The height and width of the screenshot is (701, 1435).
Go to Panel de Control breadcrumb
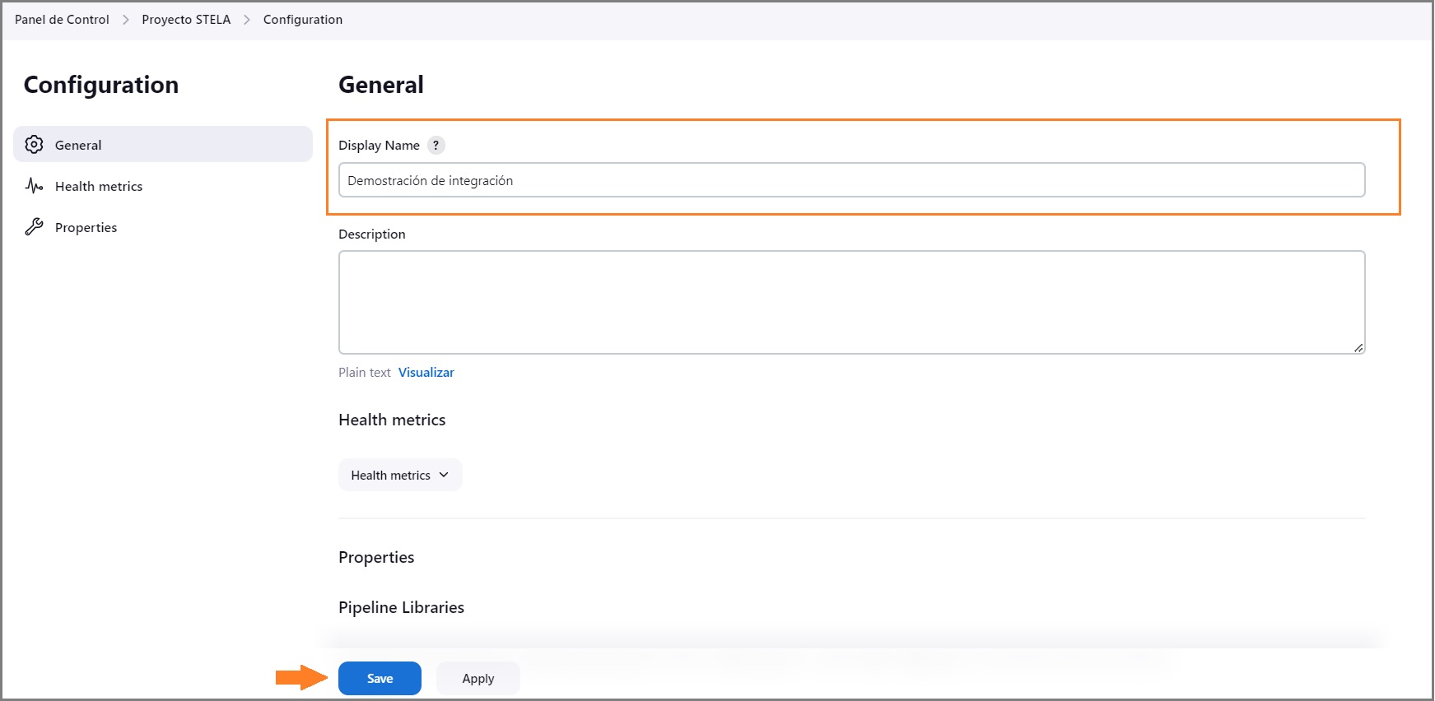point(62,20)
